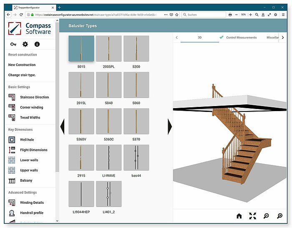Select bas44 iron baluster thumbnail

coord(136,157)
